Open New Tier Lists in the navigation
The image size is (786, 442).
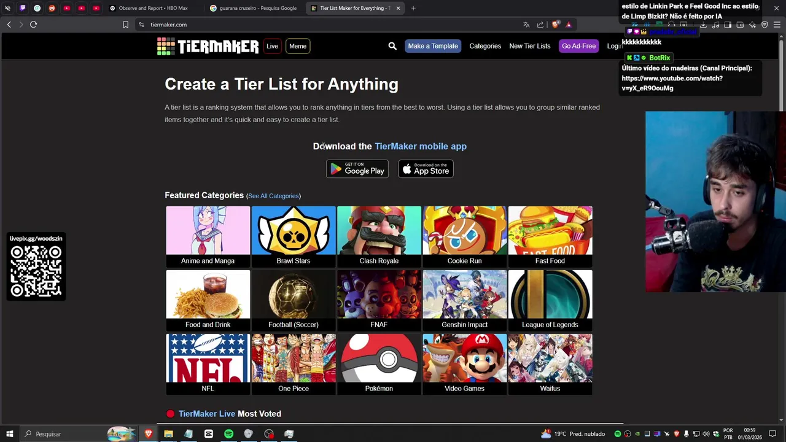point(529,46)
